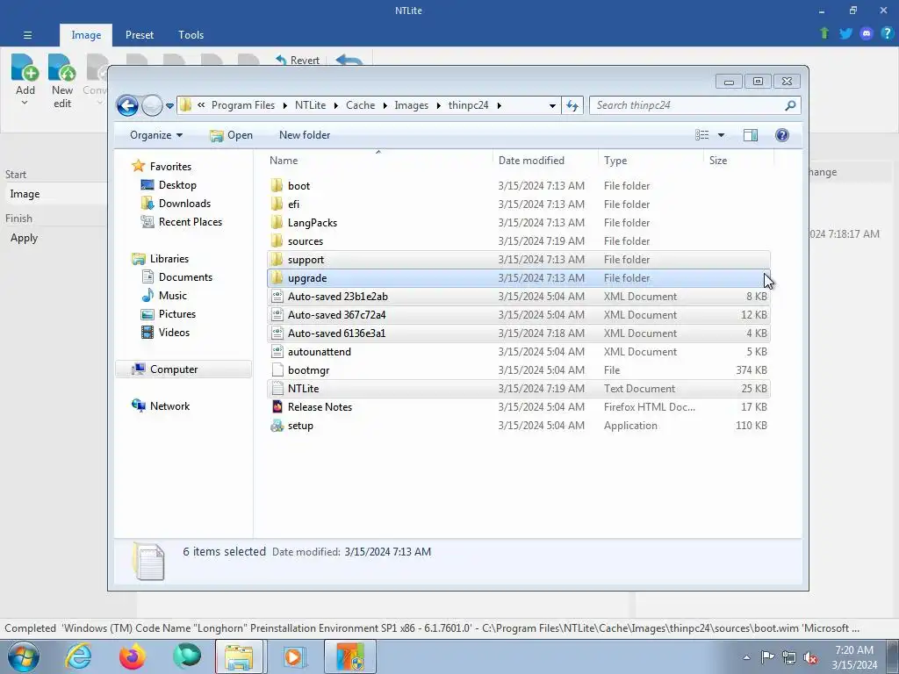Click the NTLite taskbar icon

(x=349, y=656)
